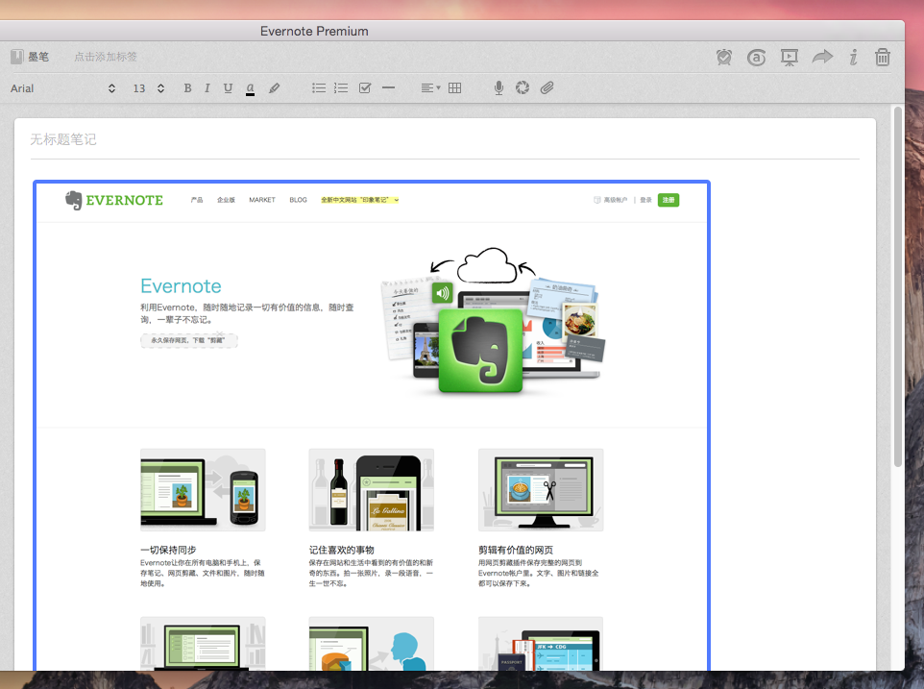This screenshot has height=689, width=924.
Task: Activate the highlighter pen tool
Action: pyautogui.click(x=274, y=87)
